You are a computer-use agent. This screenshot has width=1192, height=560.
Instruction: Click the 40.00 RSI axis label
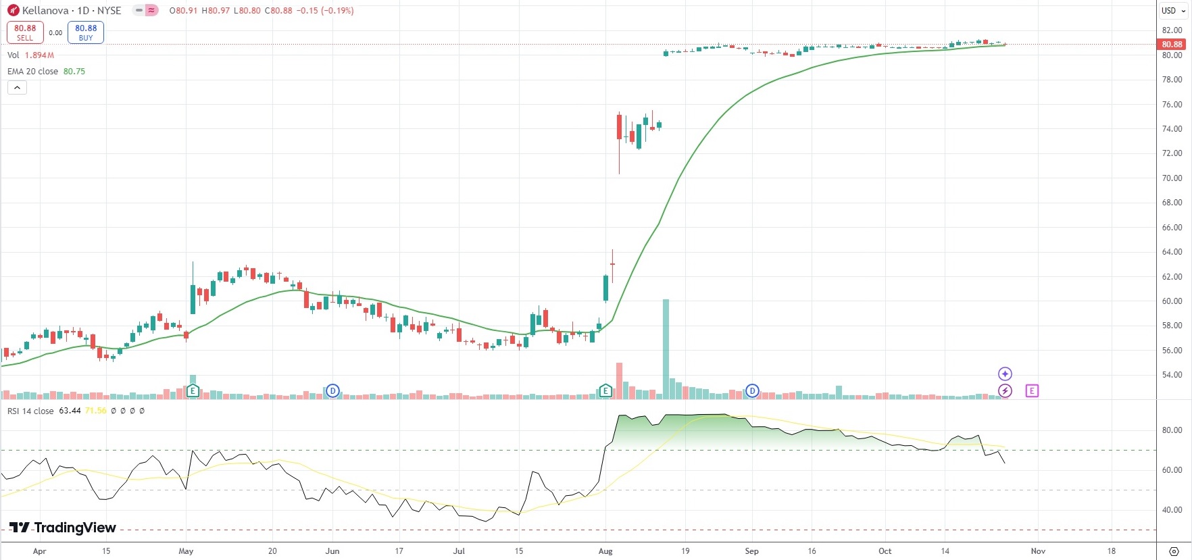pos(1172,510)
